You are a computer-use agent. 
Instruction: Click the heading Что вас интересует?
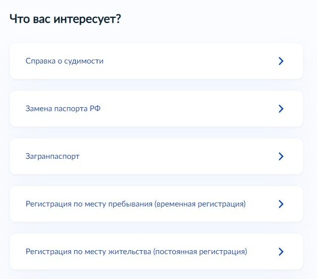(65, 19)
